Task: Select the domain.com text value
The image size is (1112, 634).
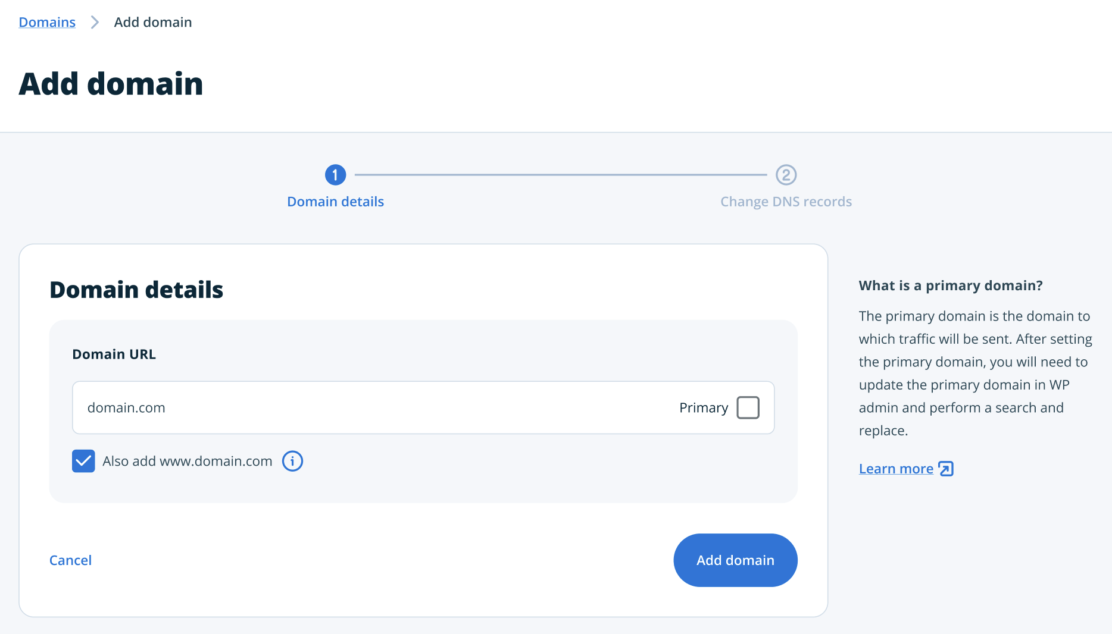Action: pos(126,407)
